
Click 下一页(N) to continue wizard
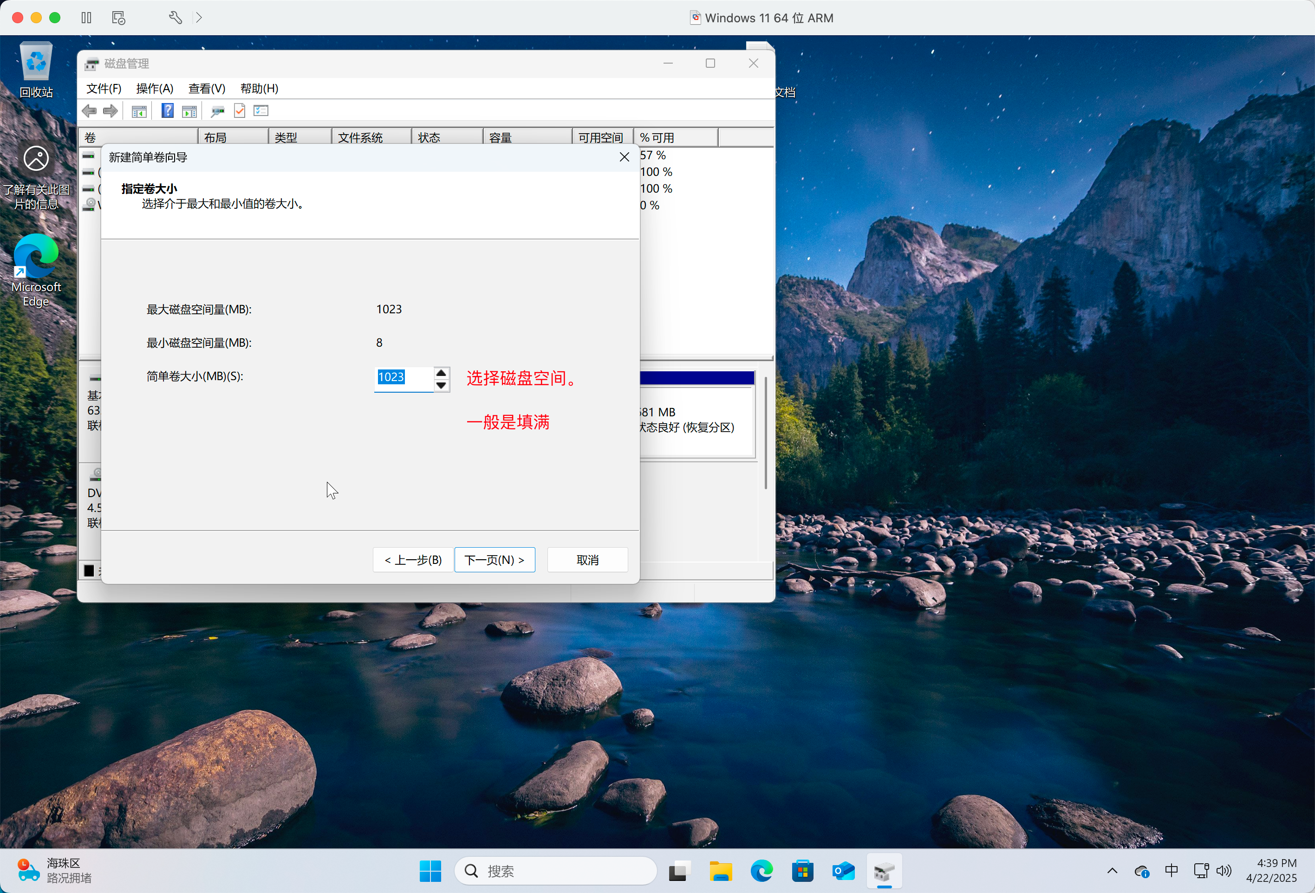(494, 560)
